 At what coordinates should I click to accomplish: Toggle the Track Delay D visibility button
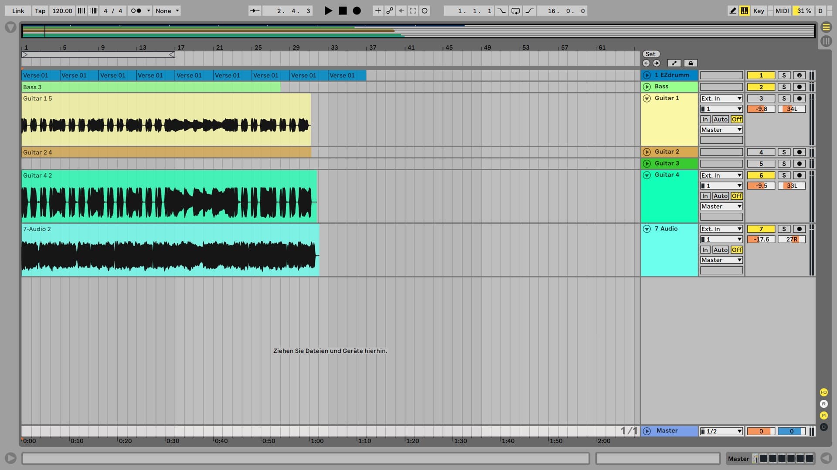823,427
